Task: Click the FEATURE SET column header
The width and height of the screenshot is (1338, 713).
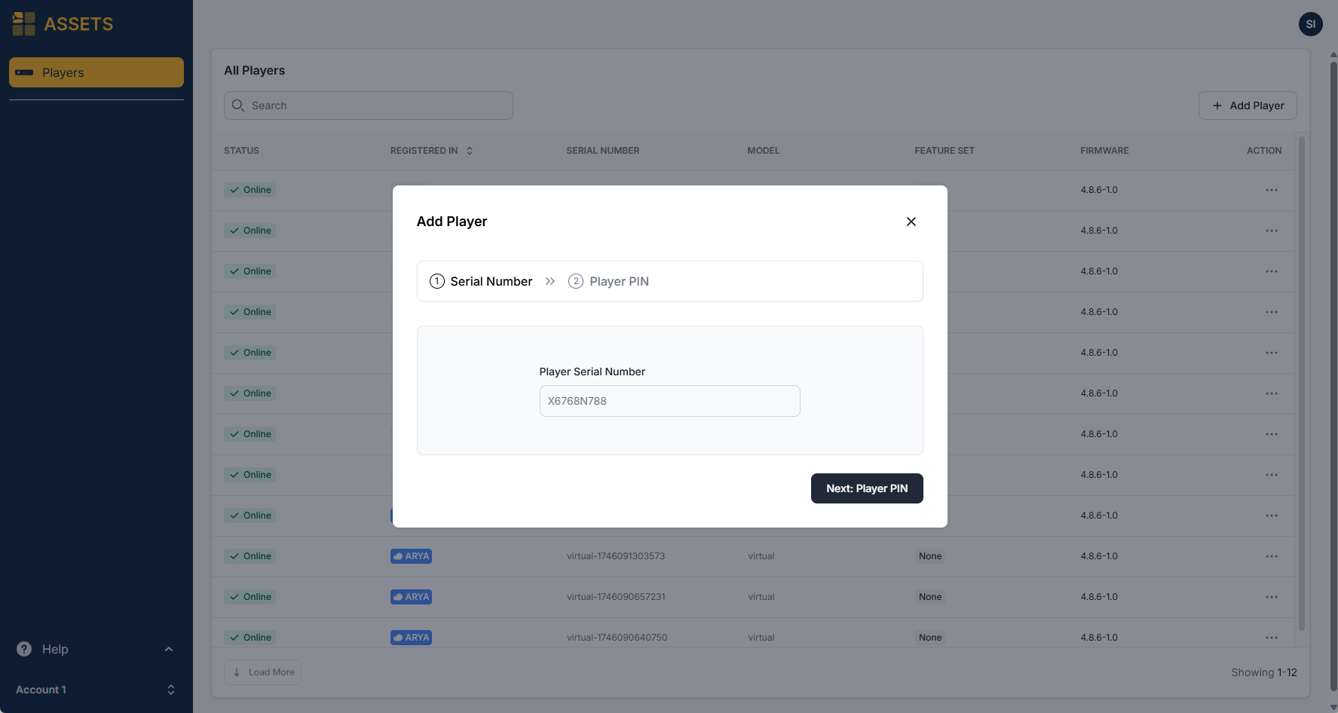Action: [945, 151]
